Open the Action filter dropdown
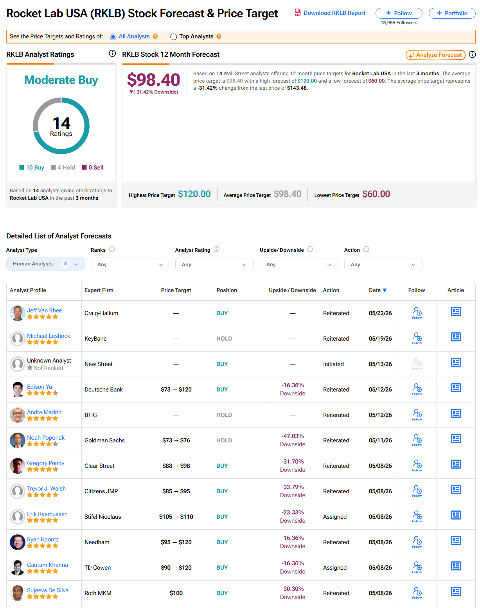 (x=383, y=264)
